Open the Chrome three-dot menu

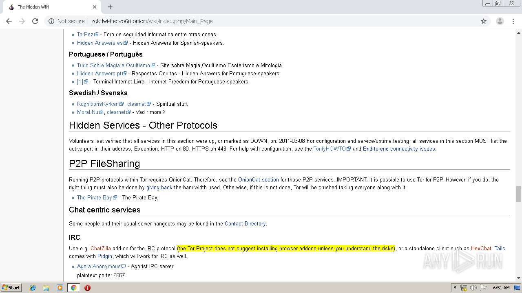point(513,21)
